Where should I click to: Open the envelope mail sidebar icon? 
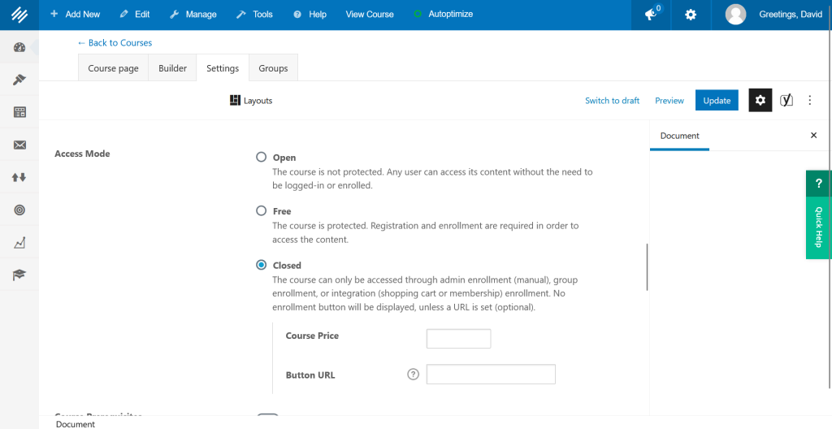coord(19,145)
